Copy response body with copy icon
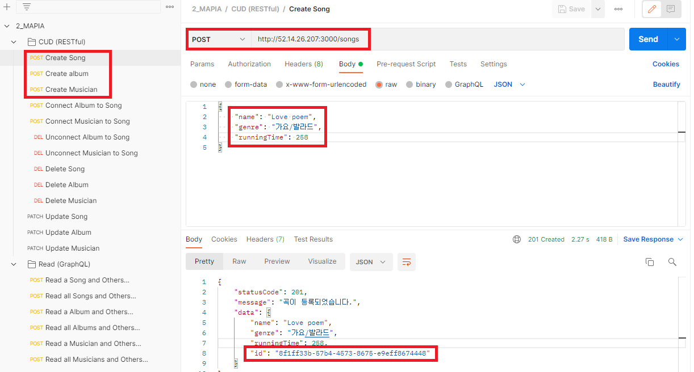 650,262
